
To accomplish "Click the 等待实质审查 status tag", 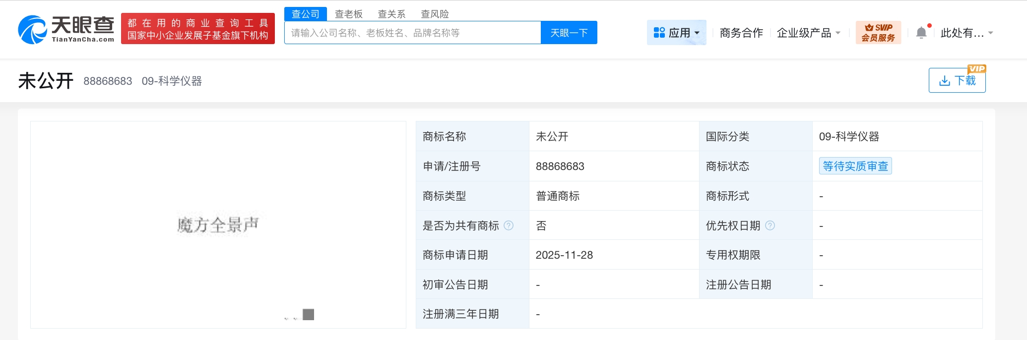I will pyautogui.click(x=855, y=166).
